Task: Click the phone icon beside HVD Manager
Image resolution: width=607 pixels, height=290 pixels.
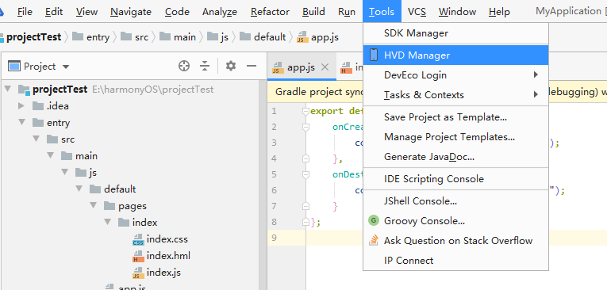Action: (x=374, y=55)
